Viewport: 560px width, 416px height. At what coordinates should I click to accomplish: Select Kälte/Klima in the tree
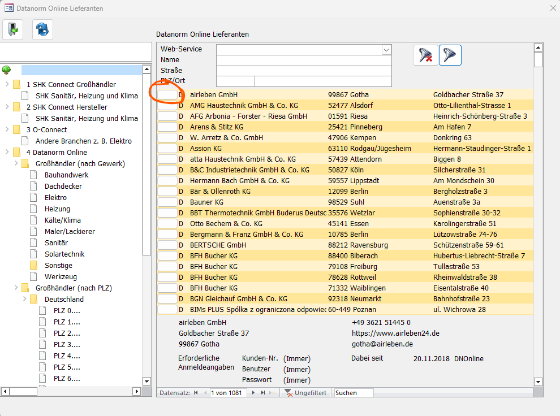pos(62,220)
